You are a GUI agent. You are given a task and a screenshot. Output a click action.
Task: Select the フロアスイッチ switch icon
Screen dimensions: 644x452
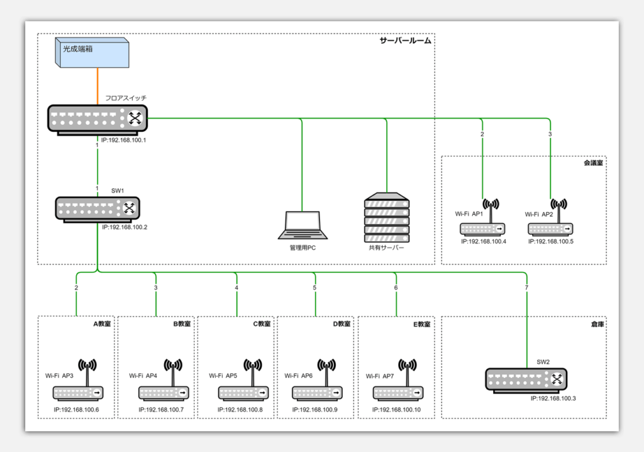pyautogui.click(x=97, y=119)
